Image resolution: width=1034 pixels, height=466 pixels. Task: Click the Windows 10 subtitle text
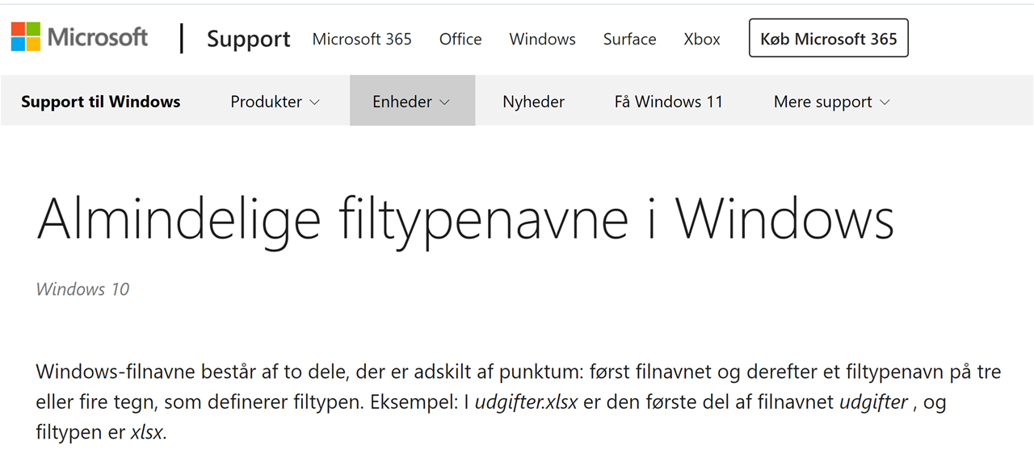click(x=82, y=289)
